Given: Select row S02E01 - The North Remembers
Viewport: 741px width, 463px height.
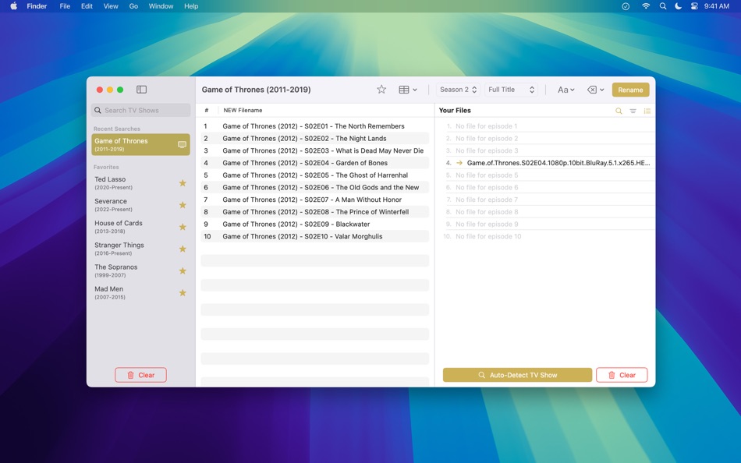Looking at the screenshot, I should click(x=315, y=126).
